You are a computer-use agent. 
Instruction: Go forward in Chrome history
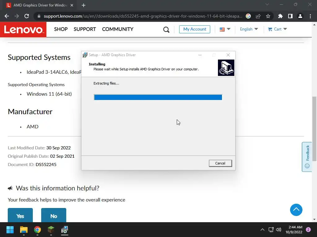pos(17,16)
